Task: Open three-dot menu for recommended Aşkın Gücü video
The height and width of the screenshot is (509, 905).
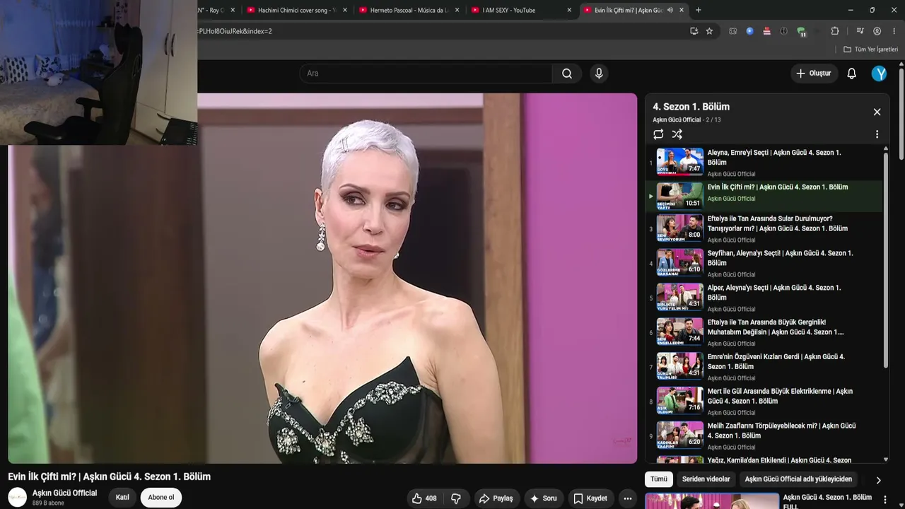Action: point(884,501)
